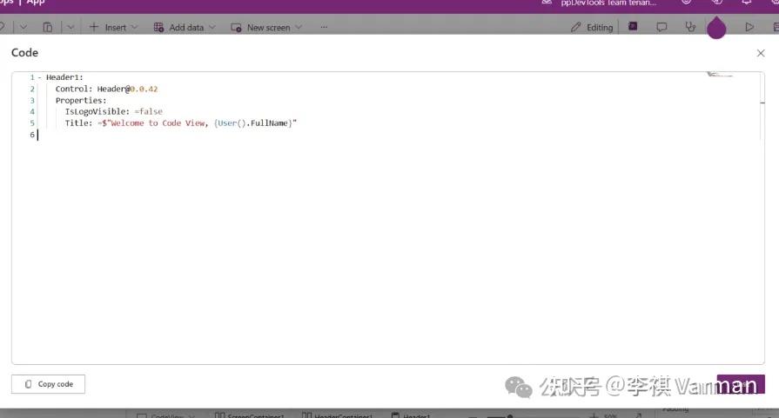Click the purple button at dialog bottom right

point(741,384)
